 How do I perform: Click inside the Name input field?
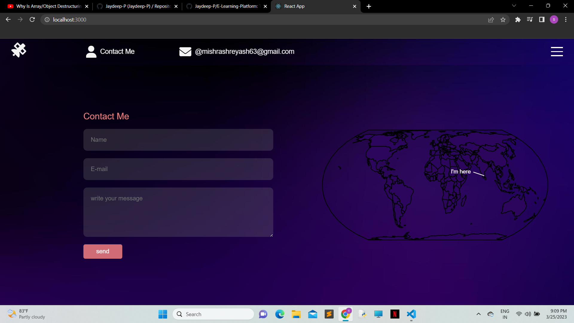coord(178,140)
